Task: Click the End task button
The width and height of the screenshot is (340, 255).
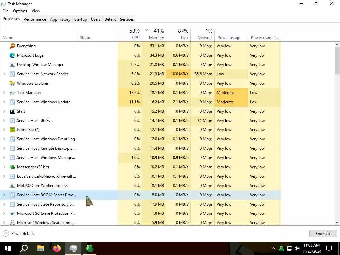Action: (323, 233)
